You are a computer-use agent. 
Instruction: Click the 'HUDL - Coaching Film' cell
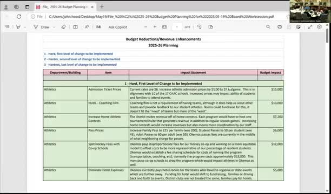[108, 107]
